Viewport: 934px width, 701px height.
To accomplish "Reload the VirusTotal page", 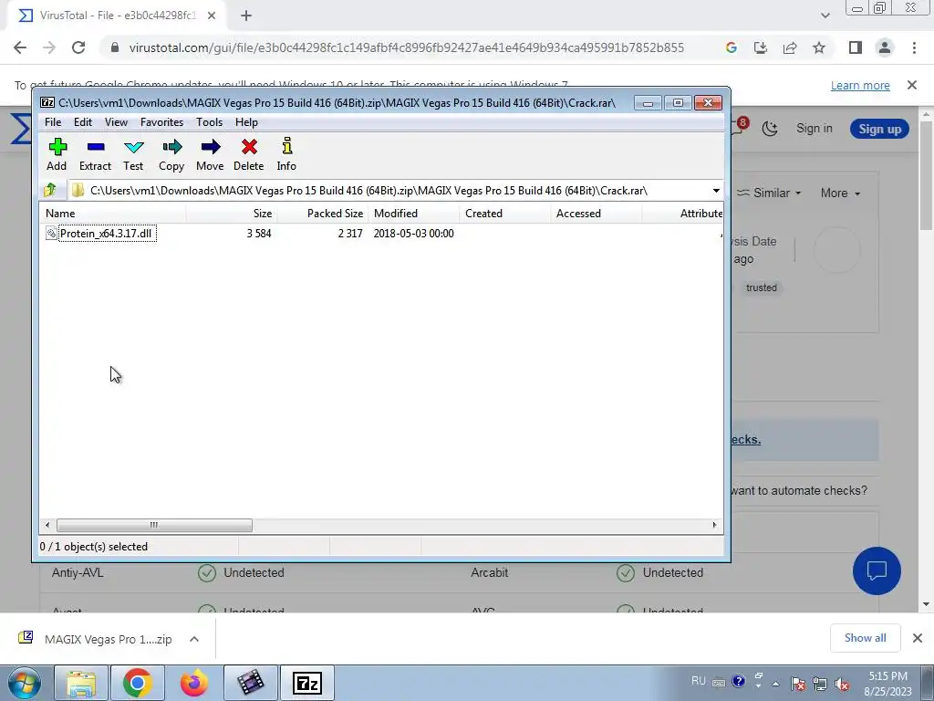I will (x=78, y=47).
